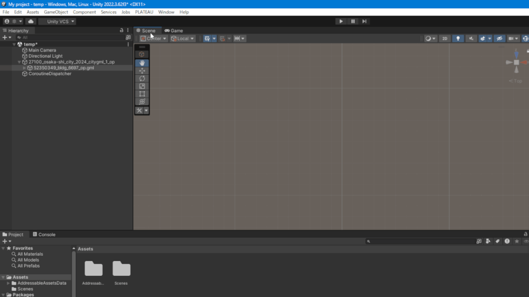This screenshot has width=529, height=297.
Task: Switch to the Console tab
Action: 44,235
